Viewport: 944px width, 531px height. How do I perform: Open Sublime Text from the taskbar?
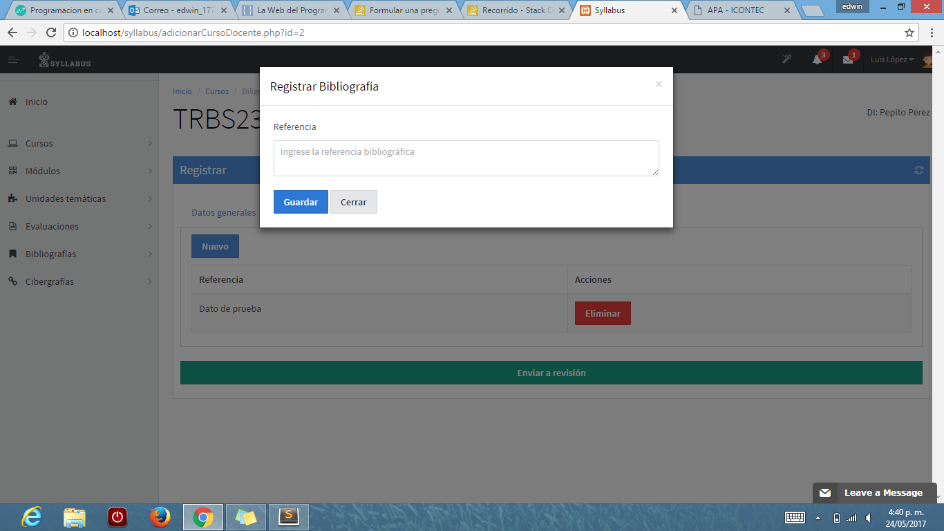point(288,517)
